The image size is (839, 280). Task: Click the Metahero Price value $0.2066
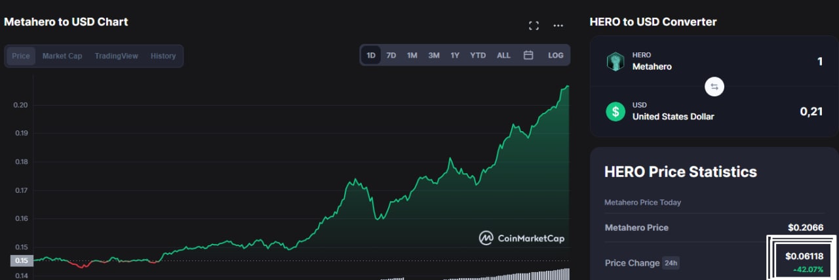(806, 228)
